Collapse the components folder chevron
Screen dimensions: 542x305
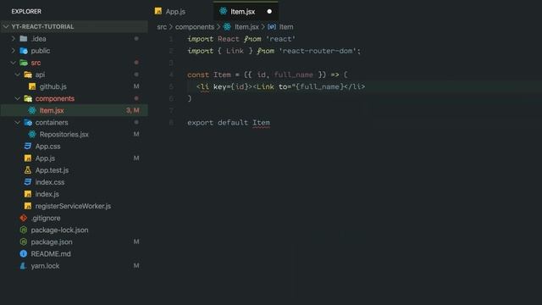[x=17, y=98]
